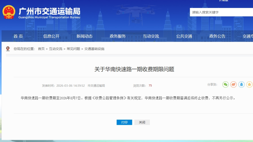Click the red location pin icon
This screenshot has height=142, width=253.
point(8,49)
